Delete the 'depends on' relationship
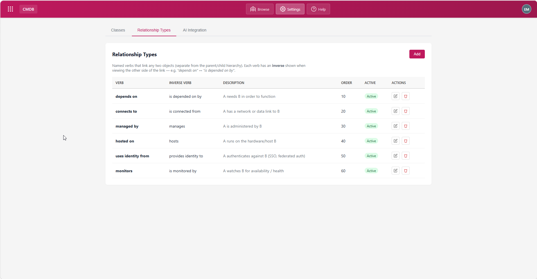Image resolution: width=537 pixels, height=279 pixels. pos(405,96)
